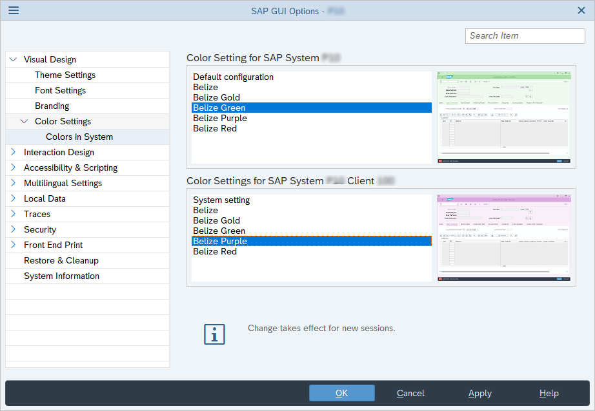Select Color Settings label in tree
The height and width of the screenshot is (411, 595).
[x=63, y=121]
